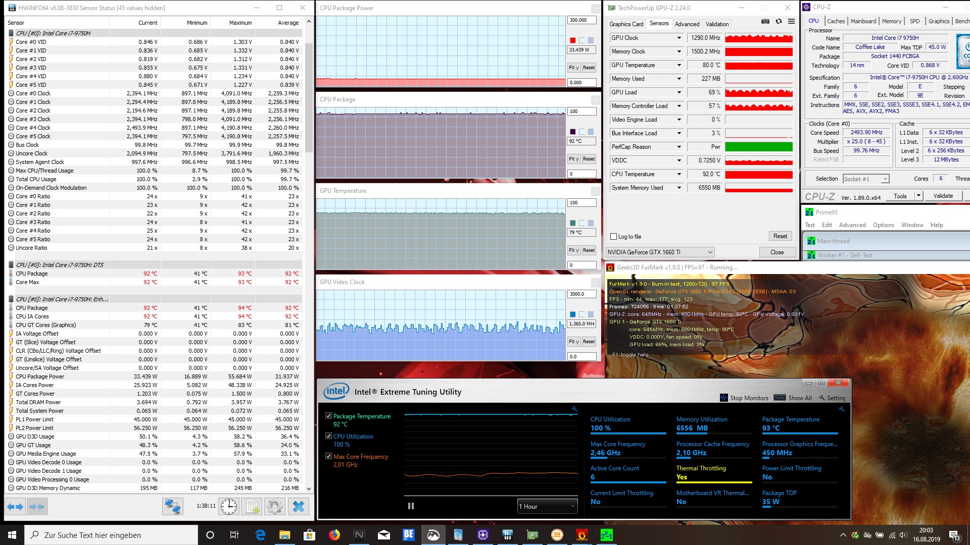Open the notification center icon
The image size is (970, 545).
pyautogui.click(x=954, y=535)
